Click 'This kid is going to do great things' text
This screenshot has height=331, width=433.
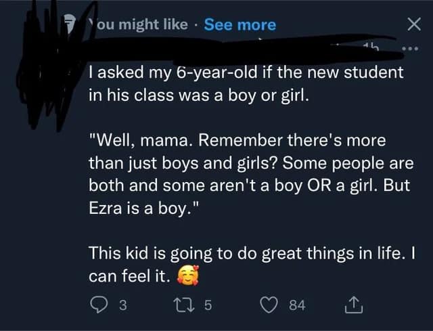(x=249, y=252)
